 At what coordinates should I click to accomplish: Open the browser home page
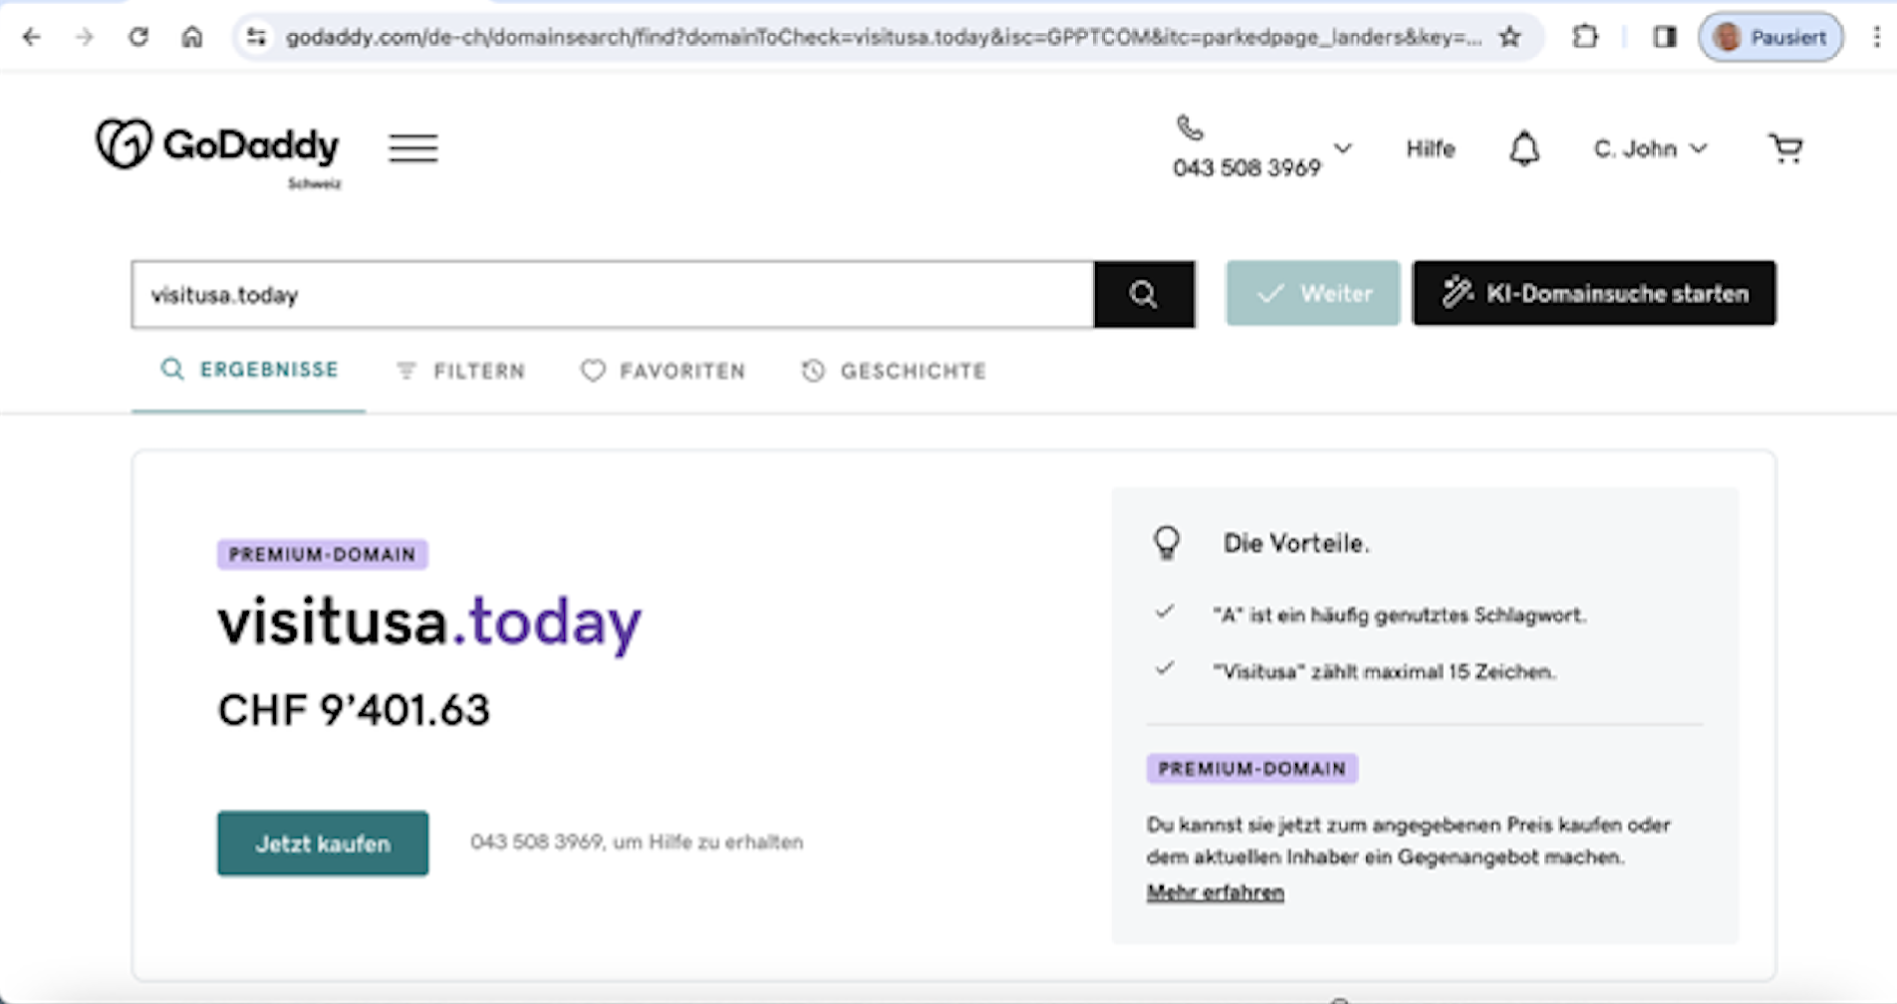(192, 37)
